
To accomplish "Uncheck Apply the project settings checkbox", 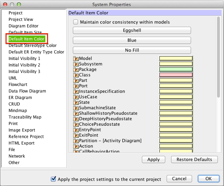I will (x=53, y=179).
